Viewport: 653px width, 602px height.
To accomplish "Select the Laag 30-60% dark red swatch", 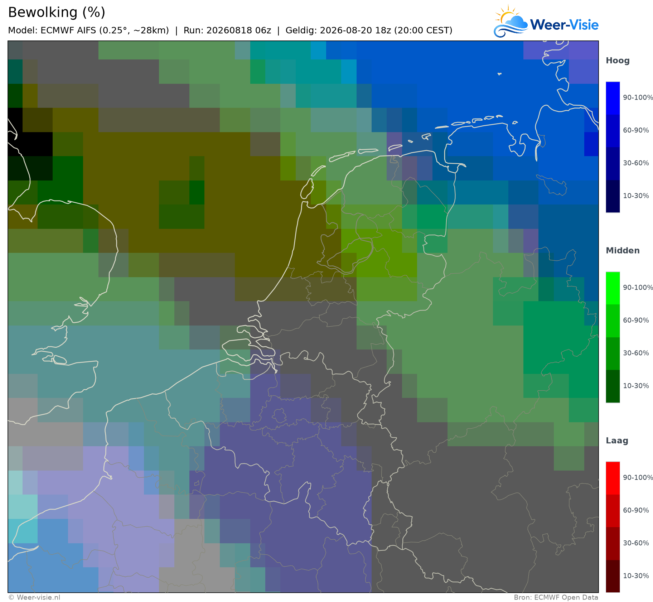I will tap(613, 544).
